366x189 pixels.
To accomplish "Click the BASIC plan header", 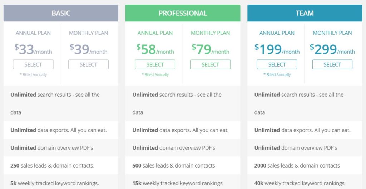I will pyautogui.click(x=61, y=13).
